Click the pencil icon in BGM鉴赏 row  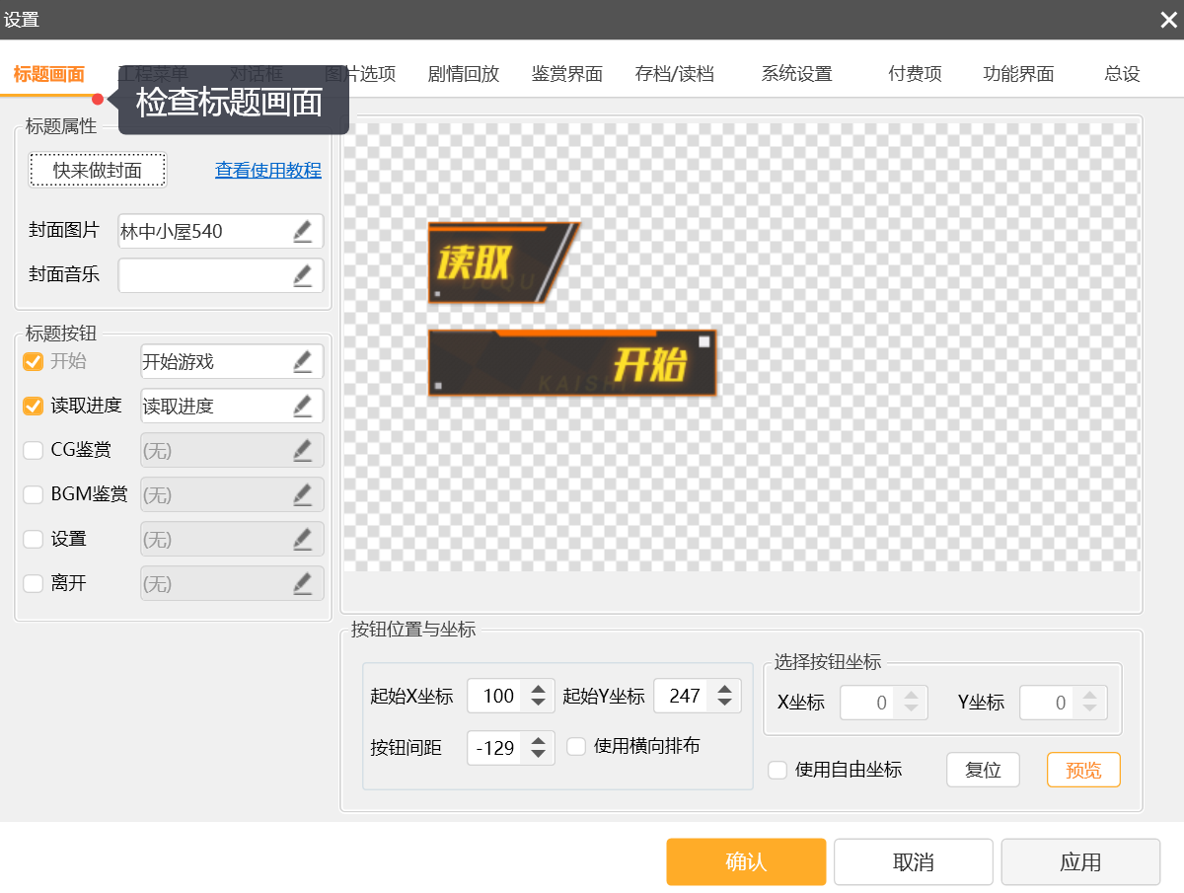click(302, 495)
